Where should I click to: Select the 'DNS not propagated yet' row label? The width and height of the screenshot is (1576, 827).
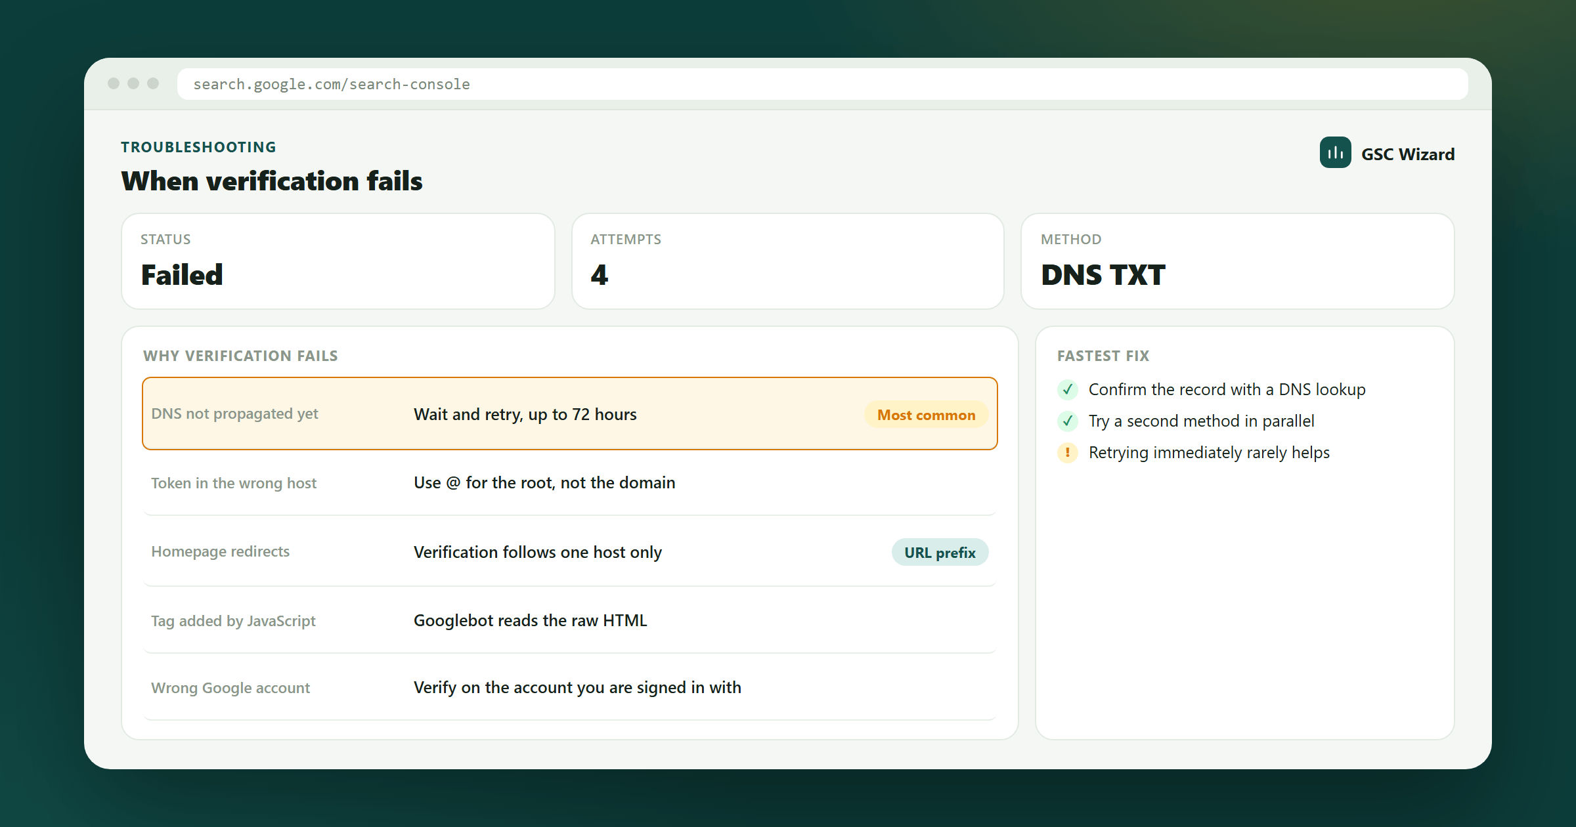[x=234, y=414]
